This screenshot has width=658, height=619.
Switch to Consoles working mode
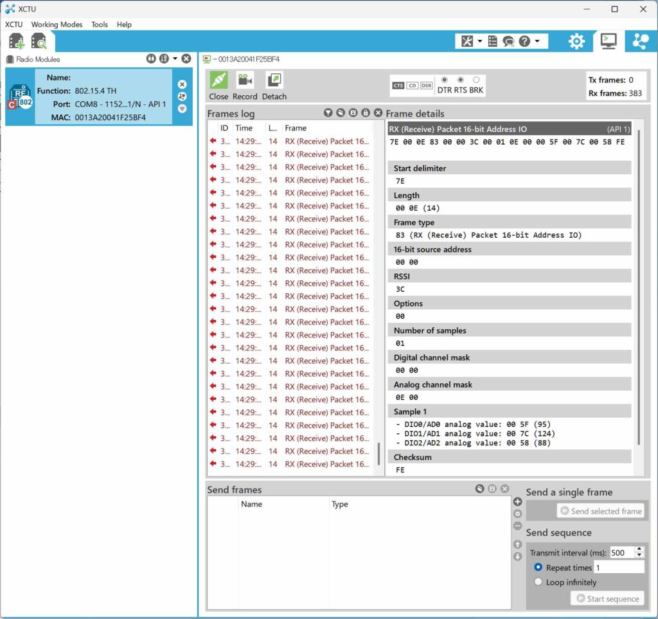tap(609, 41)
